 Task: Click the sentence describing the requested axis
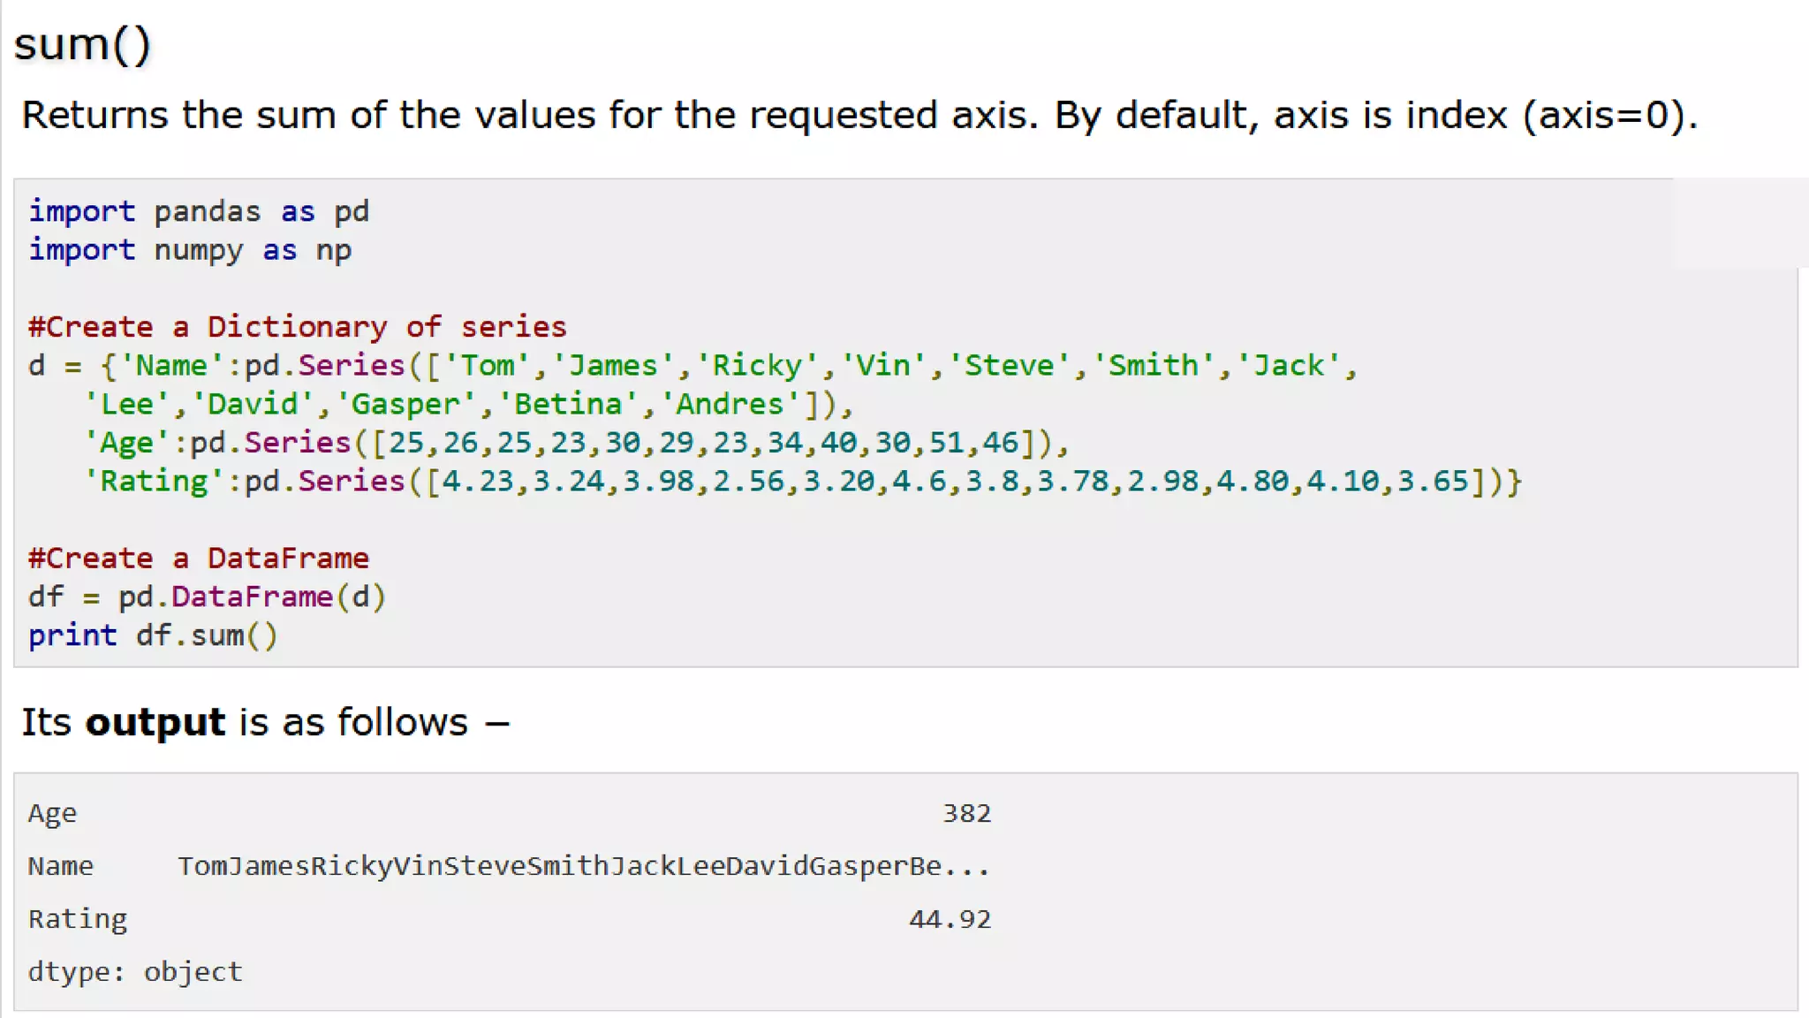[859, 116]
